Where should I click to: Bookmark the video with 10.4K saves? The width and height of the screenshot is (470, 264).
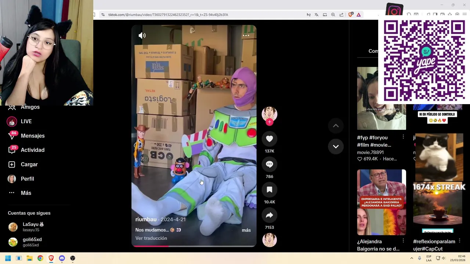(270, 190)
